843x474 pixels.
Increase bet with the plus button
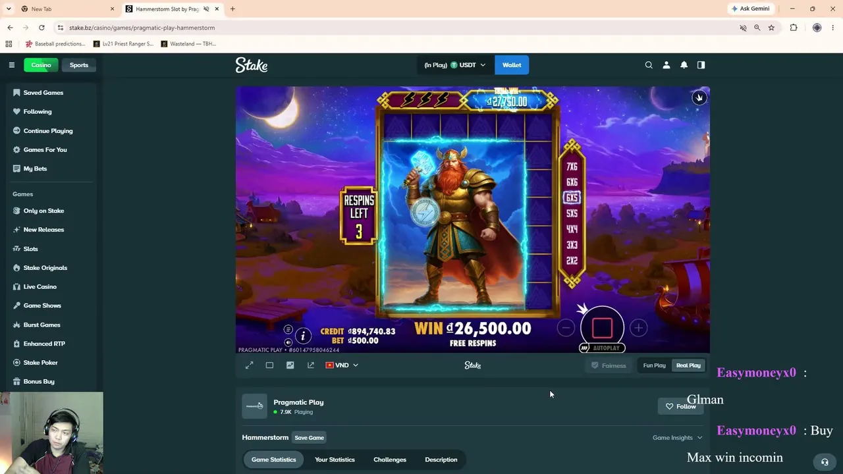coord(638,328)
